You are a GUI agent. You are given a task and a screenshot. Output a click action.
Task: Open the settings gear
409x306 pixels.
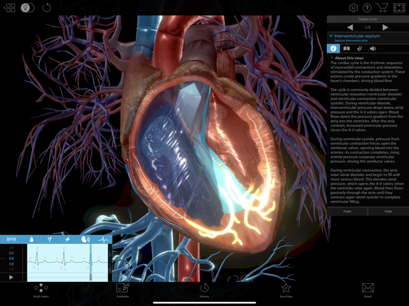[353, 8]
